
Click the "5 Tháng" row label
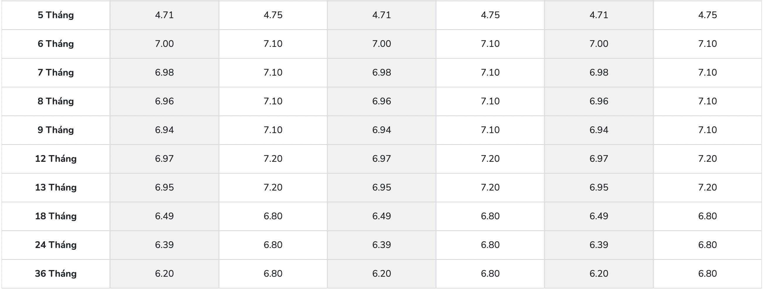[56, 15]
